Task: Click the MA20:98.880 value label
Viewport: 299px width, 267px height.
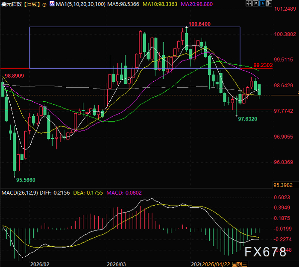Action: coord(196,4)
